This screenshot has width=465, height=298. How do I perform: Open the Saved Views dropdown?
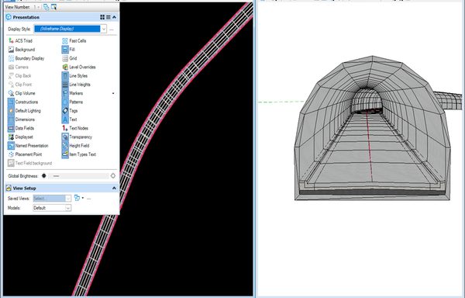coord(68,198)
